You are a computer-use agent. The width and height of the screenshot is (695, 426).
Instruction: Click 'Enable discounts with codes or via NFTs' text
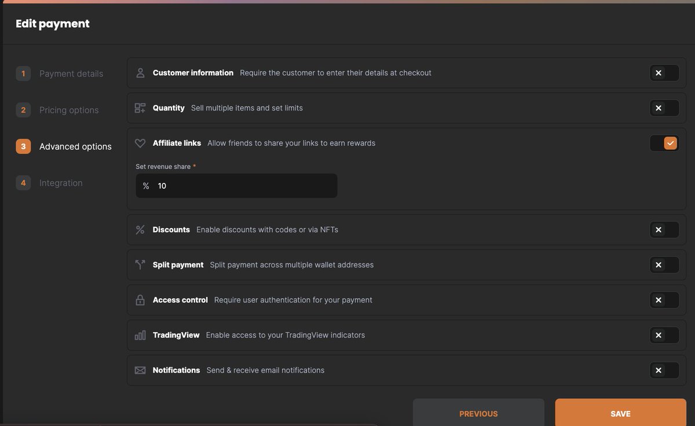(267, 230)
